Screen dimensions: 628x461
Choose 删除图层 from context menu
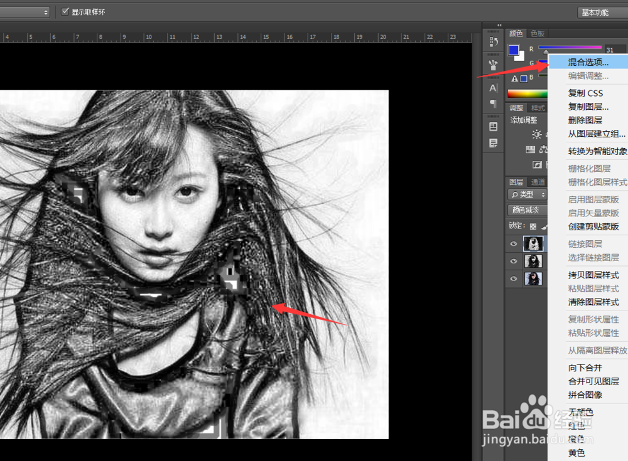(x=588, y=120)
